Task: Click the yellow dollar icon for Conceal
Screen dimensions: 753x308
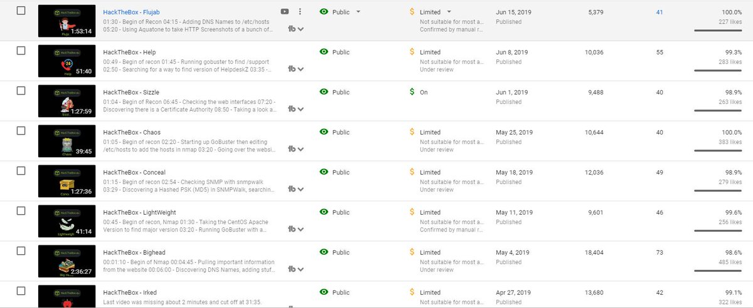Action: (412, 172)
